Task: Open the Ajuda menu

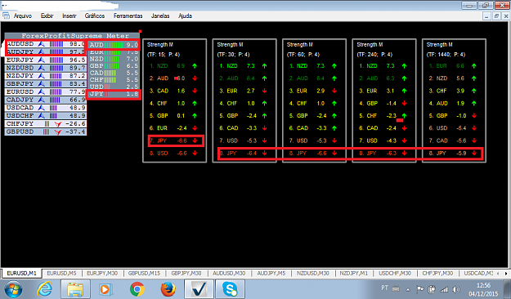Action: coord(185,16)
